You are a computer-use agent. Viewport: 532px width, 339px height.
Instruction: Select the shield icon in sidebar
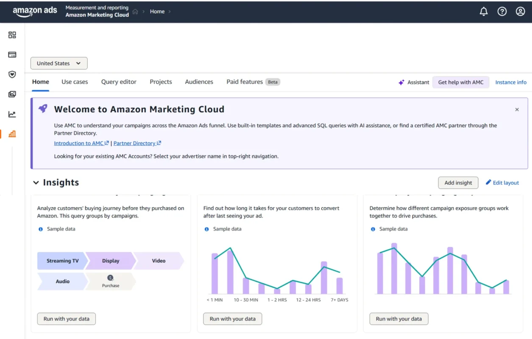(x=12, y=75)
